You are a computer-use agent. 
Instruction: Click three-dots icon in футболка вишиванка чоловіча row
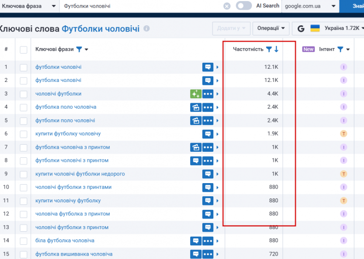point(208,254)
